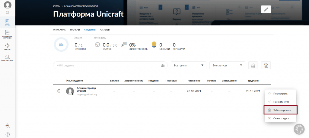Viewport: 309px width, 138px height.
Task: Open the user profile avatar in sidebar
Action: point(8,5)
